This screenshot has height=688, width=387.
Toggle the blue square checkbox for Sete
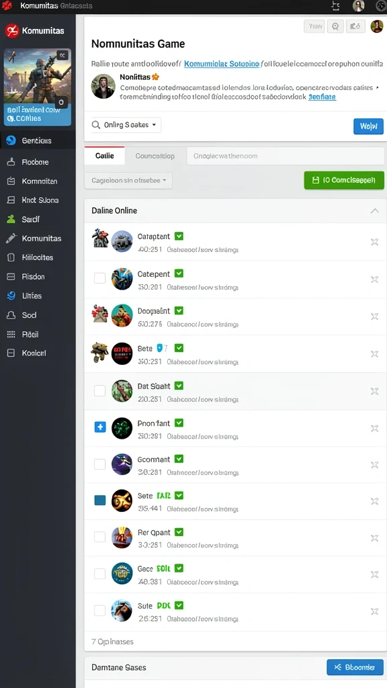[x=100, y=500]
